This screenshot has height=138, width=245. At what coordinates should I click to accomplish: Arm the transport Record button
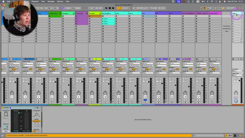113,8
